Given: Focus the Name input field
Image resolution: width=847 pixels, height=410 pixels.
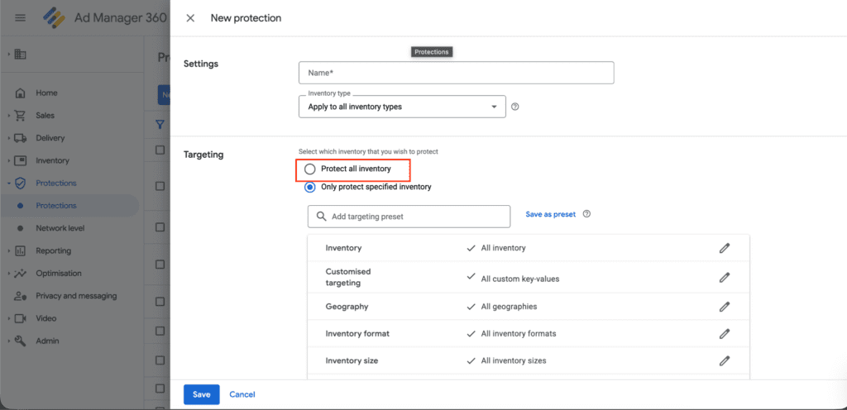Looking at the screenshot, I should (457, 73).
